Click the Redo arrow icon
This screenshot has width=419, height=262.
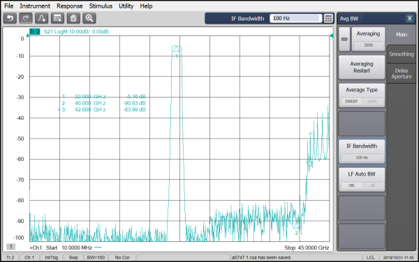click(26, 18)
